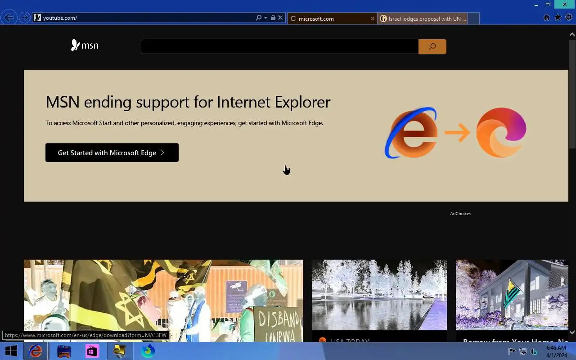Click the MSN web search box
Screen dimensions: 576x360
279,46
